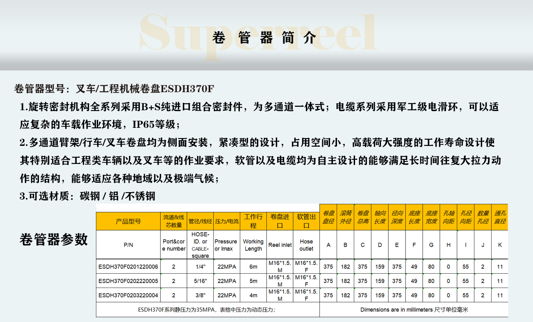Click the 6m working length cell

(x=253, y=267)
